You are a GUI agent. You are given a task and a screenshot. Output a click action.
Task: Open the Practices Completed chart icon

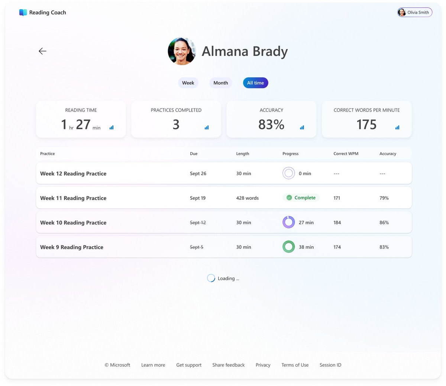coord(207,128)
